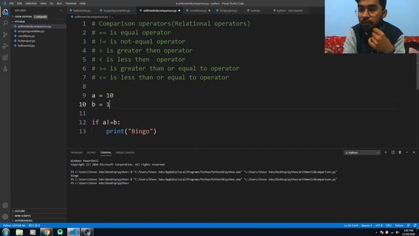419x236 pixels.
Task: Open the Accounts icon in activity bar
Action: pyautogui.click(x=5, y=205)
